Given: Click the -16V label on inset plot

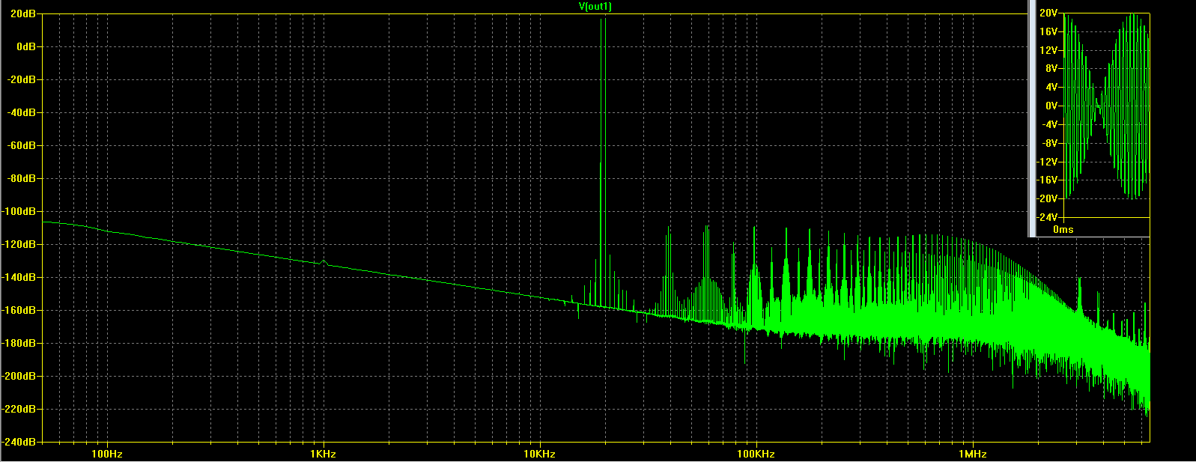Looking at the screenshot, I should coord(1047,180).
